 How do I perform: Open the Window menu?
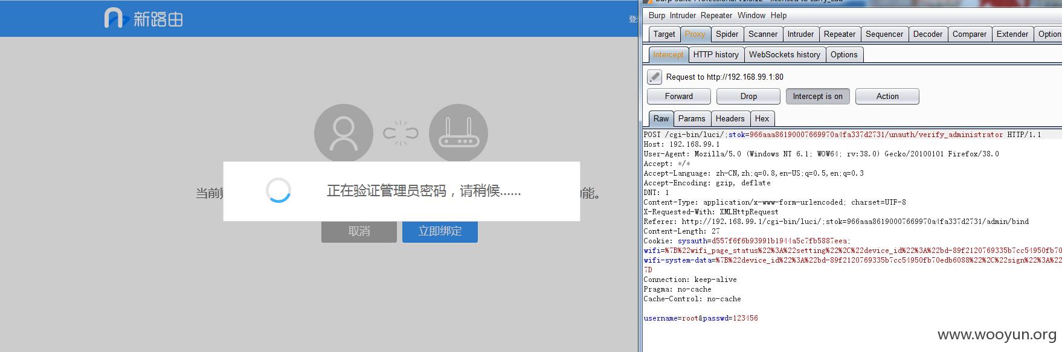751,16
